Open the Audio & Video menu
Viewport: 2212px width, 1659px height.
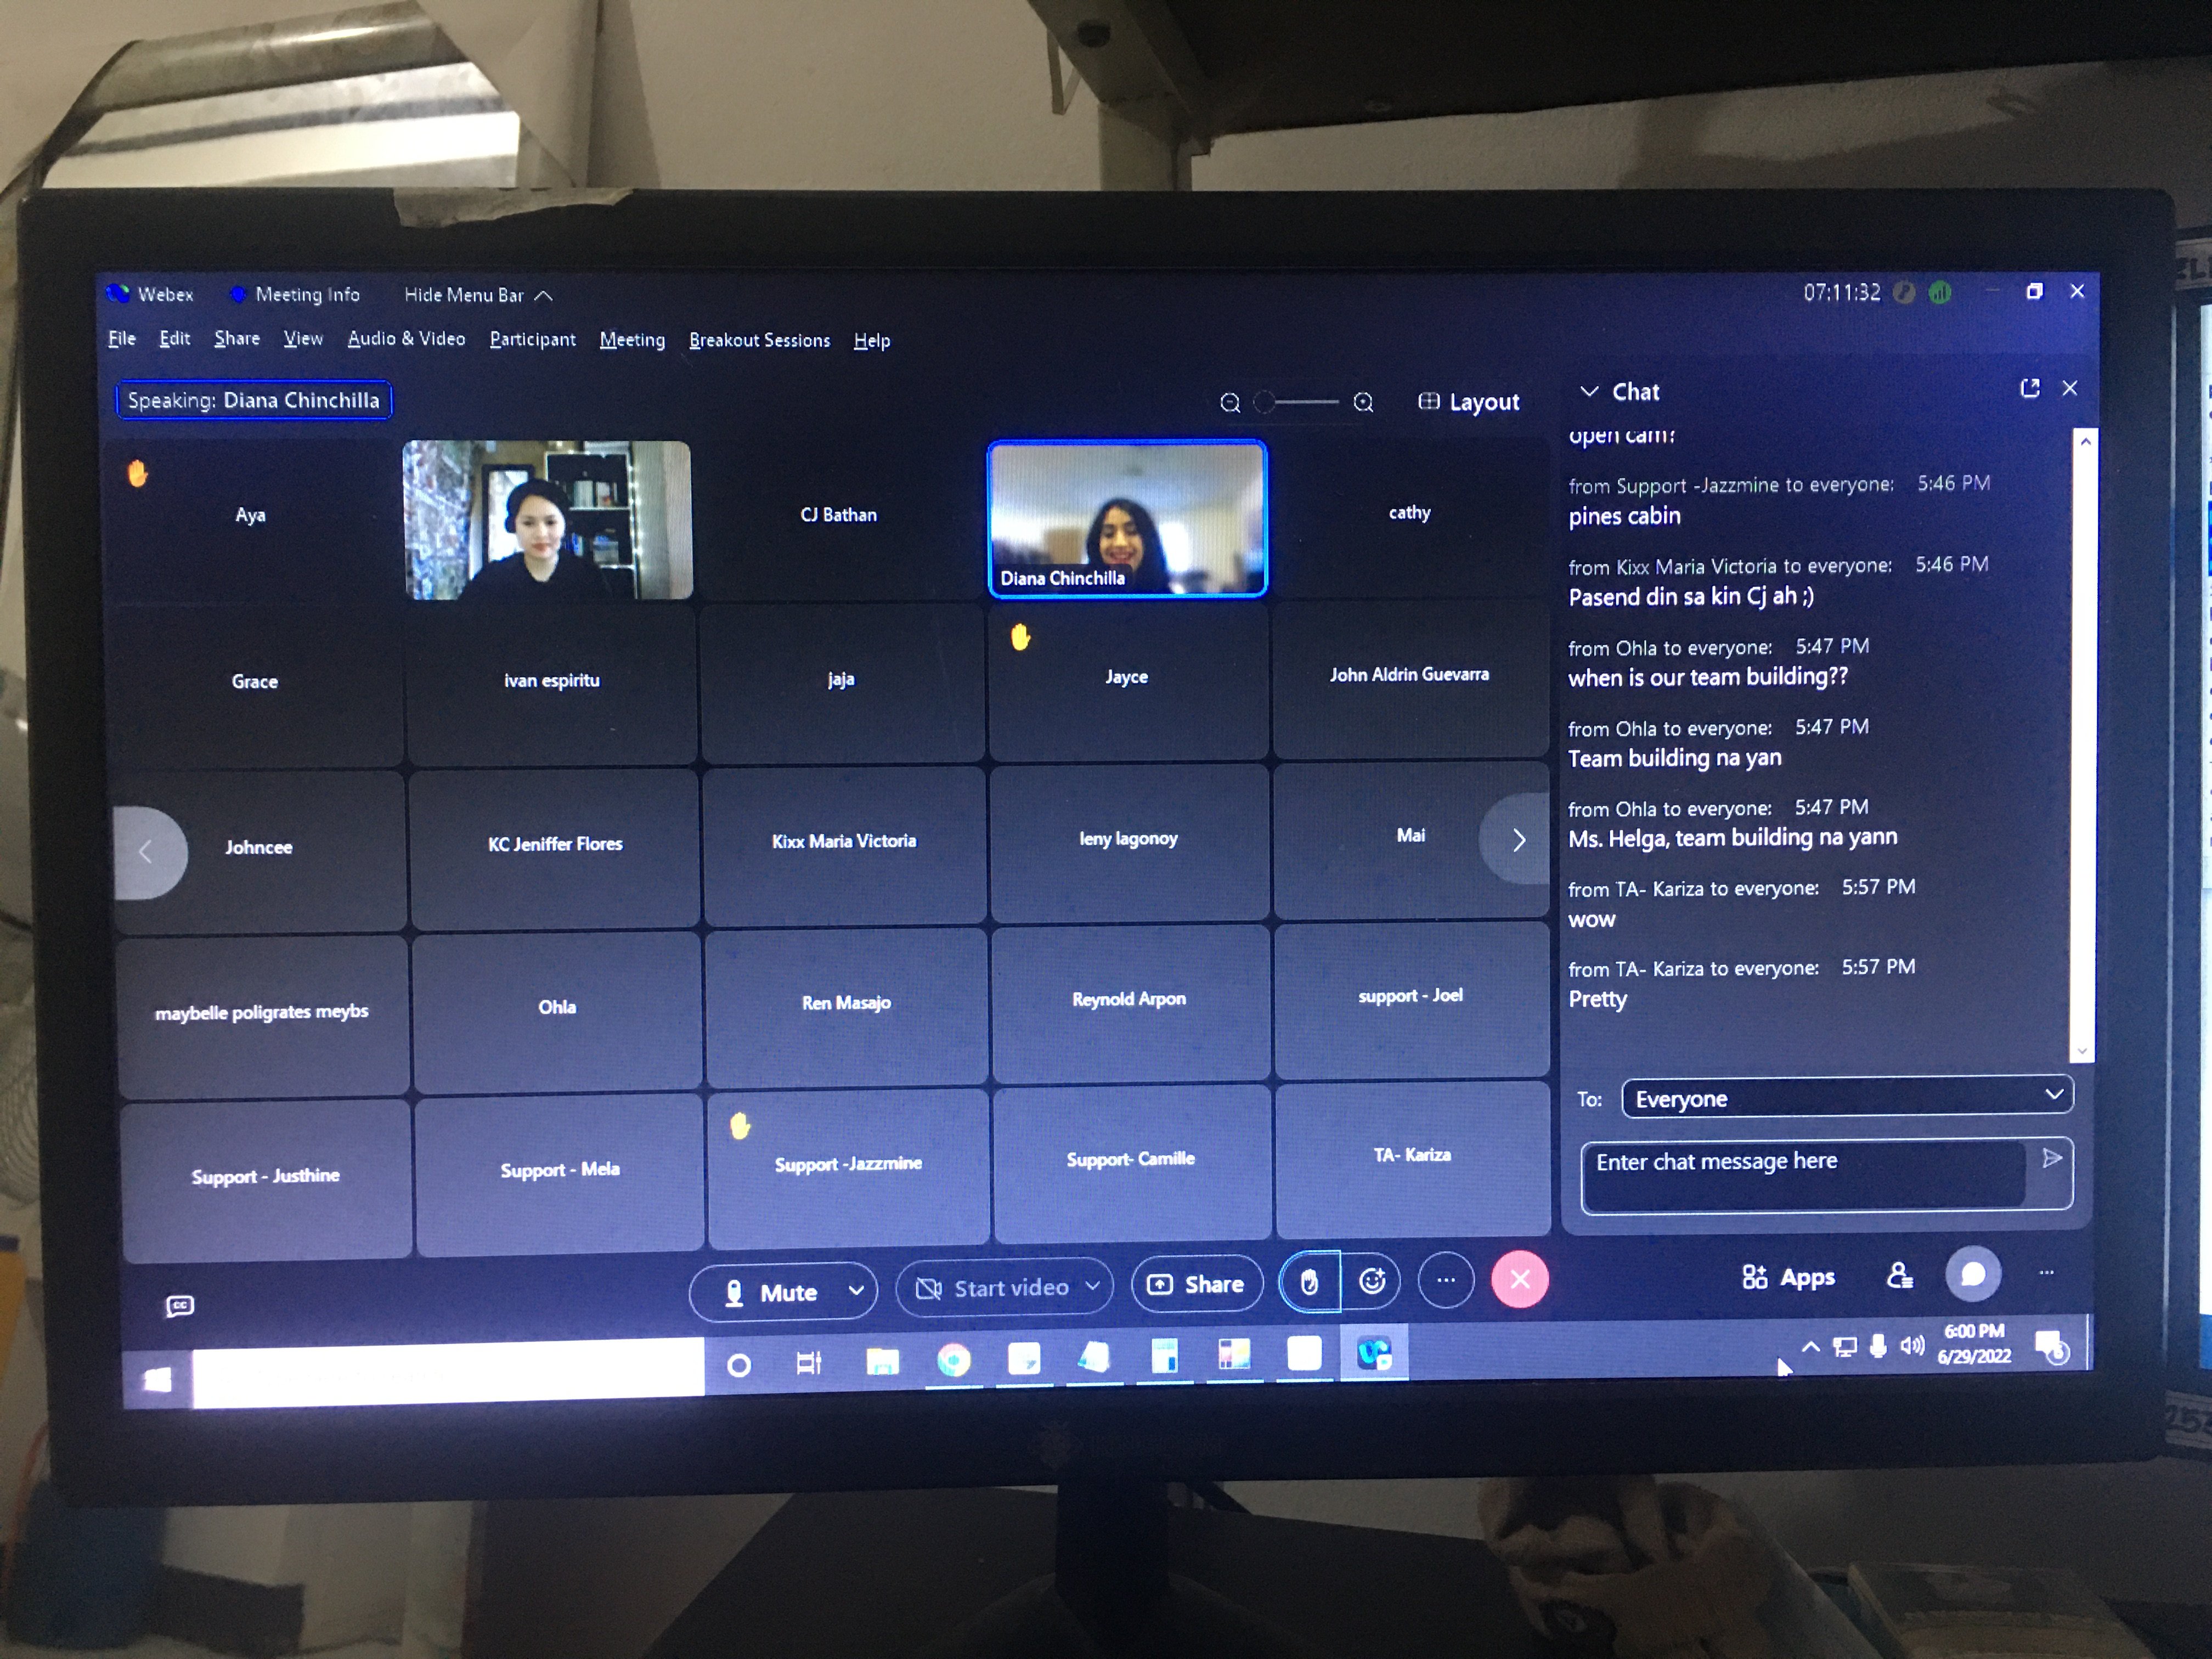coord(407,338)
